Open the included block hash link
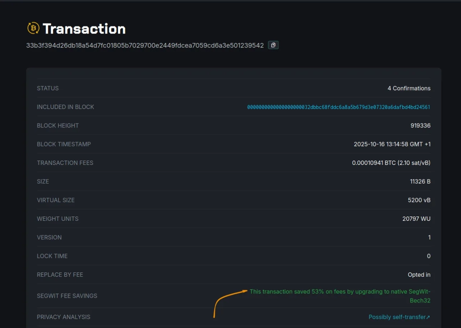 click(338, 107)
